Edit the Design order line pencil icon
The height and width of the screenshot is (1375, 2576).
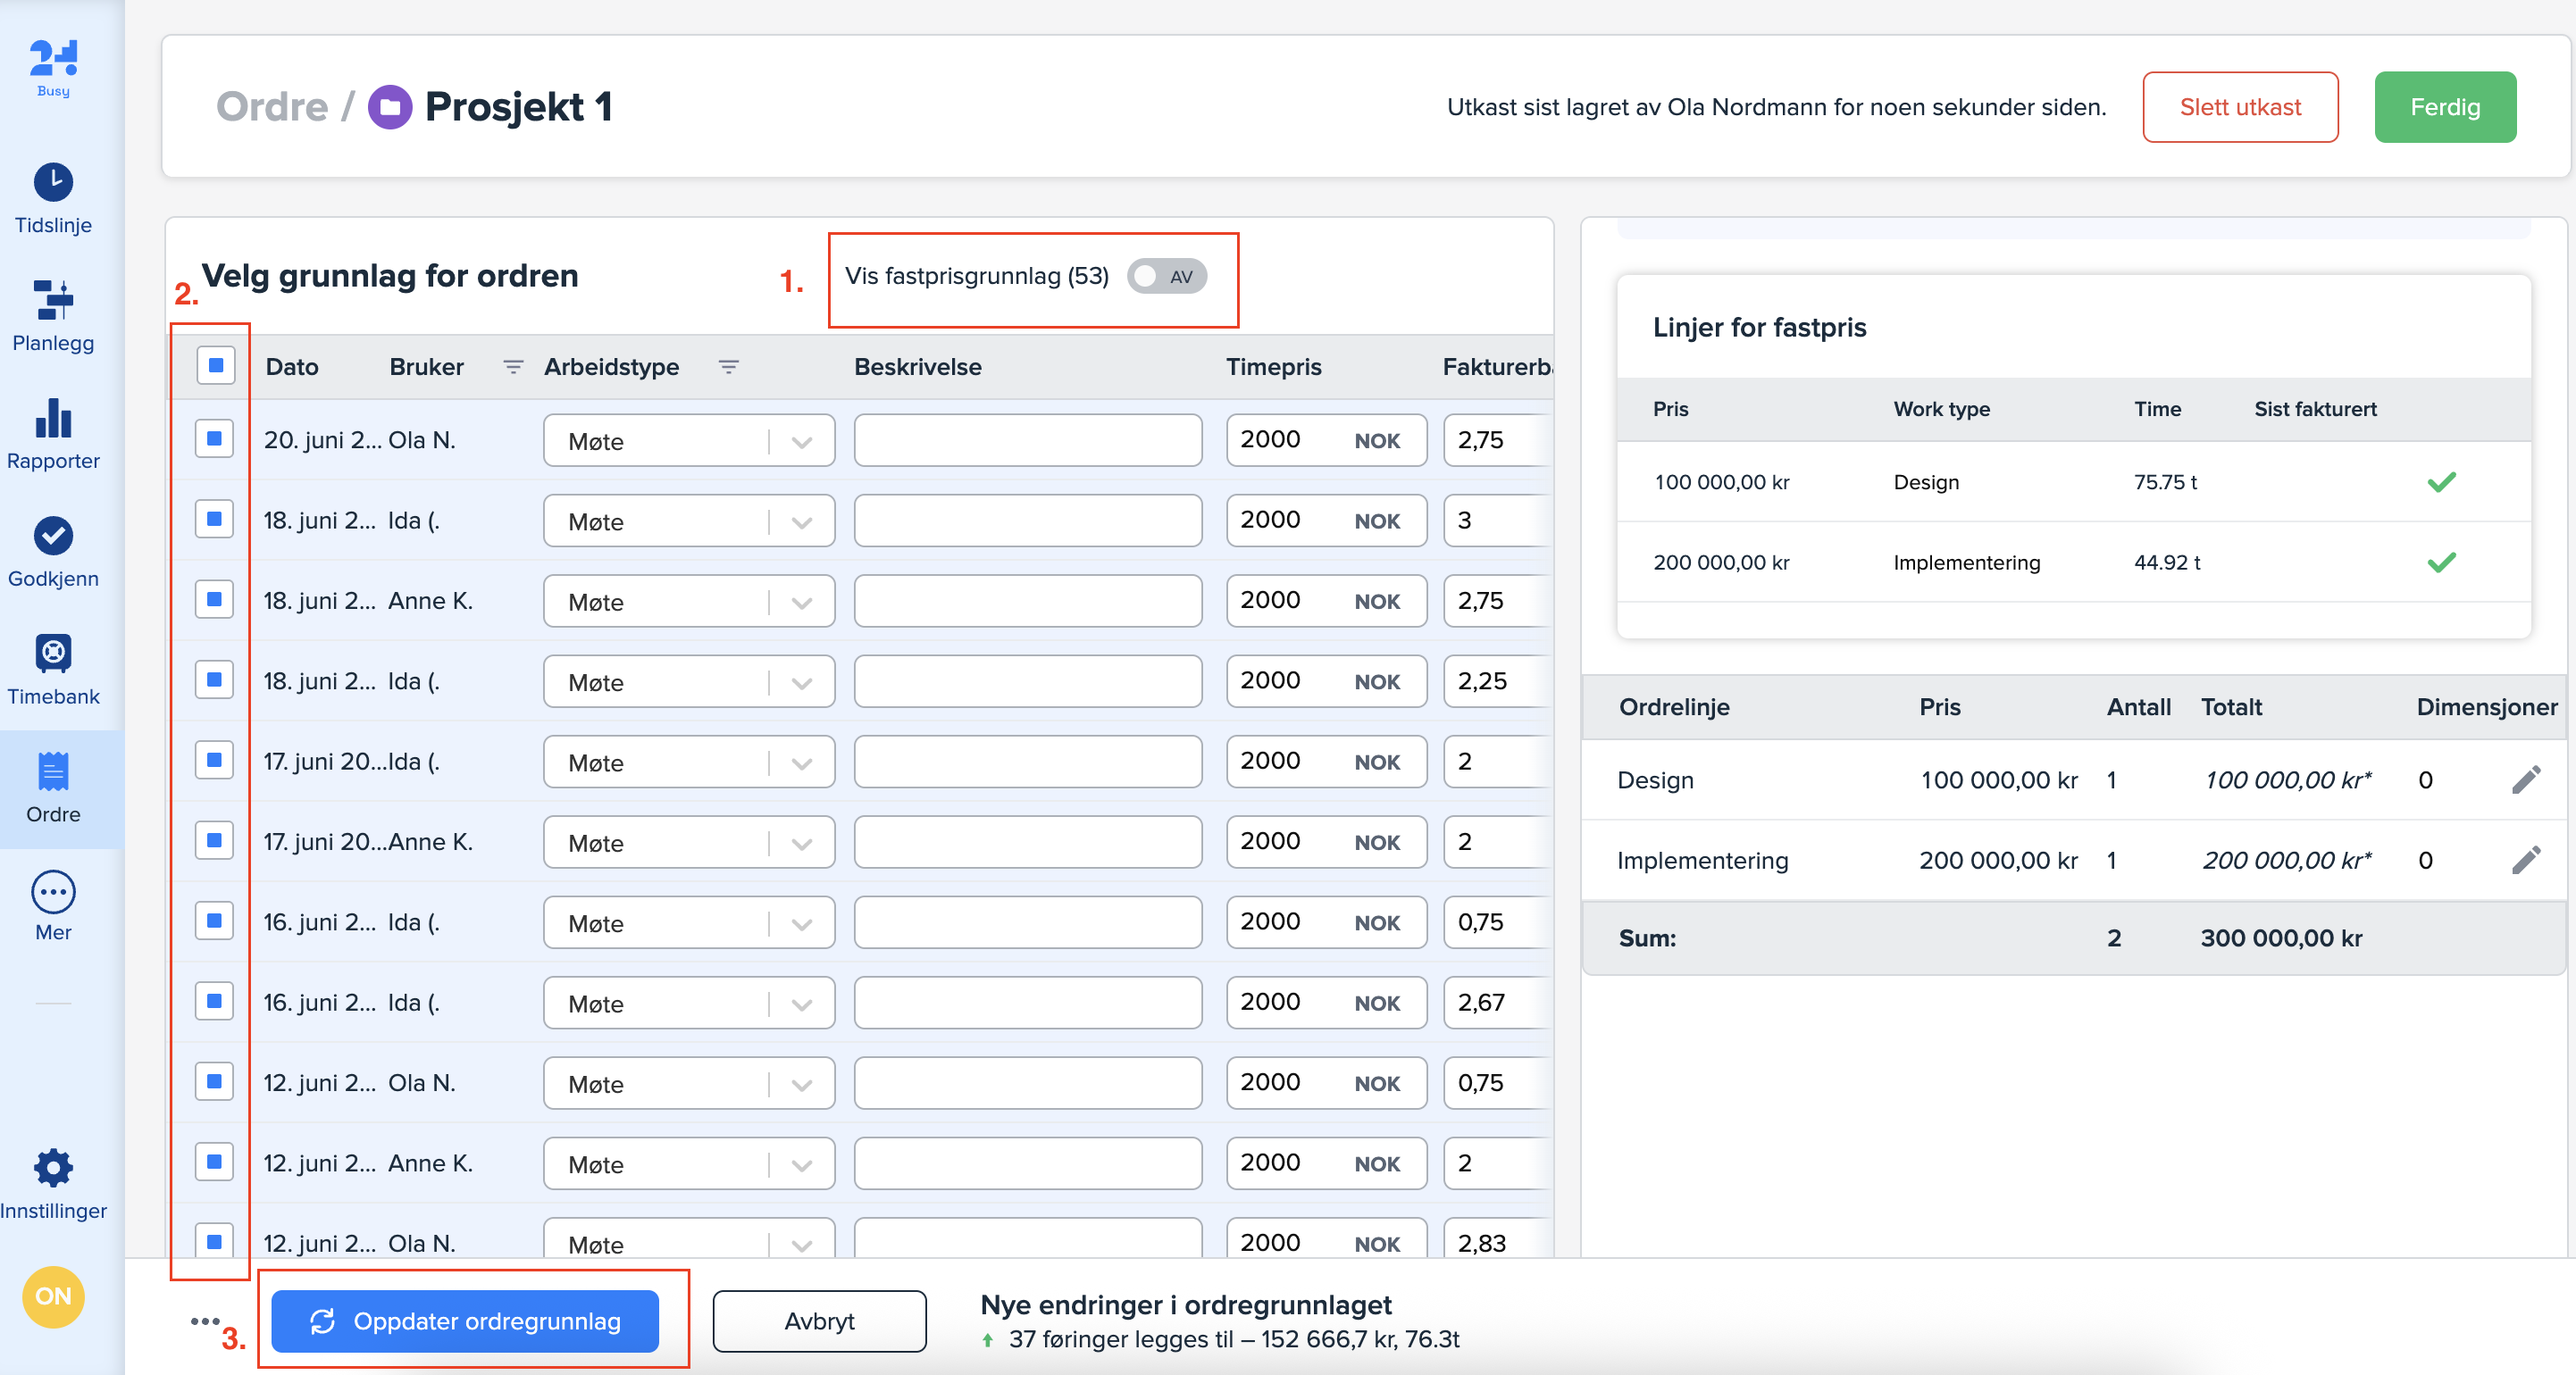tap(2526, 779)
